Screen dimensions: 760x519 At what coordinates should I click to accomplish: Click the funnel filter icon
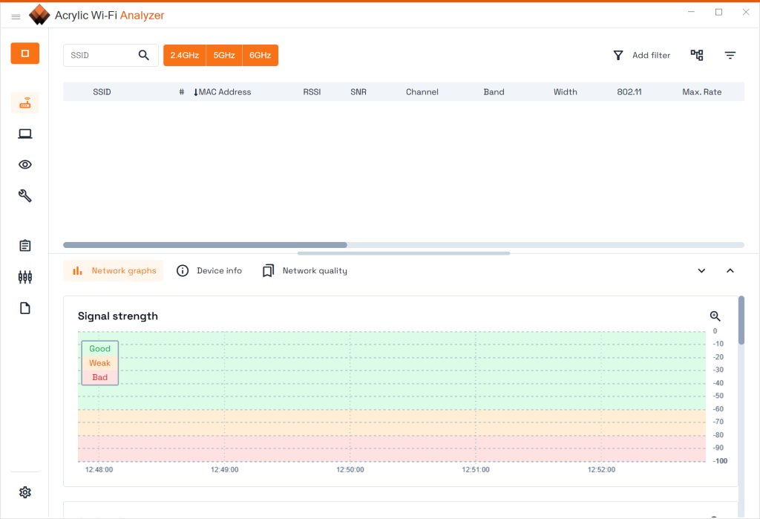[618, 55]
